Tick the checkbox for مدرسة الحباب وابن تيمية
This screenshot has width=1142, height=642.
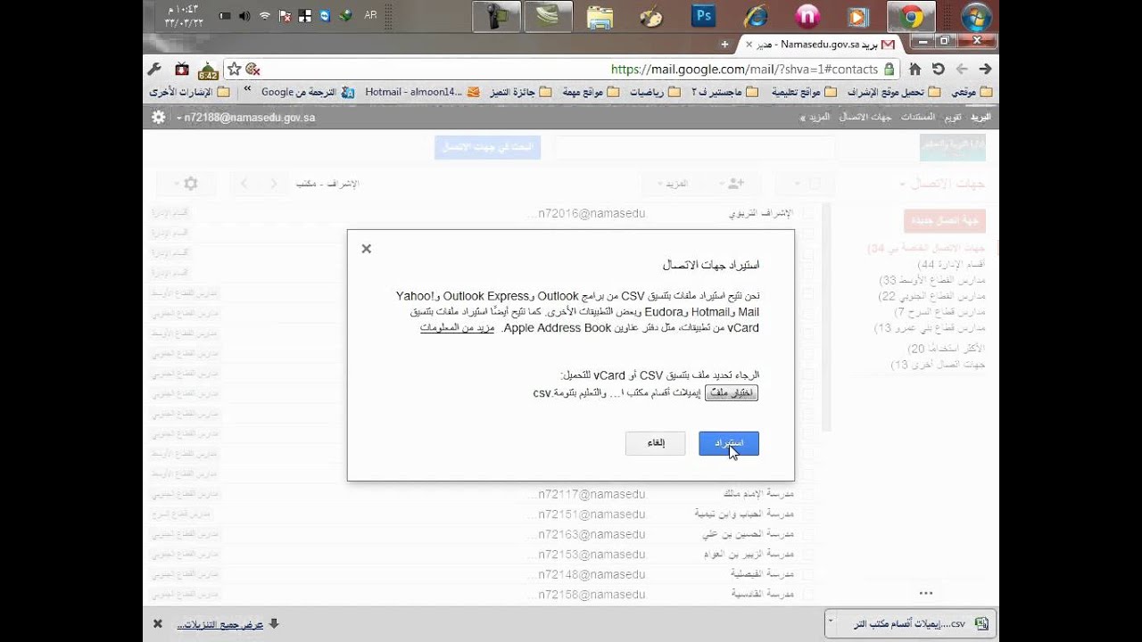point(808,514)
